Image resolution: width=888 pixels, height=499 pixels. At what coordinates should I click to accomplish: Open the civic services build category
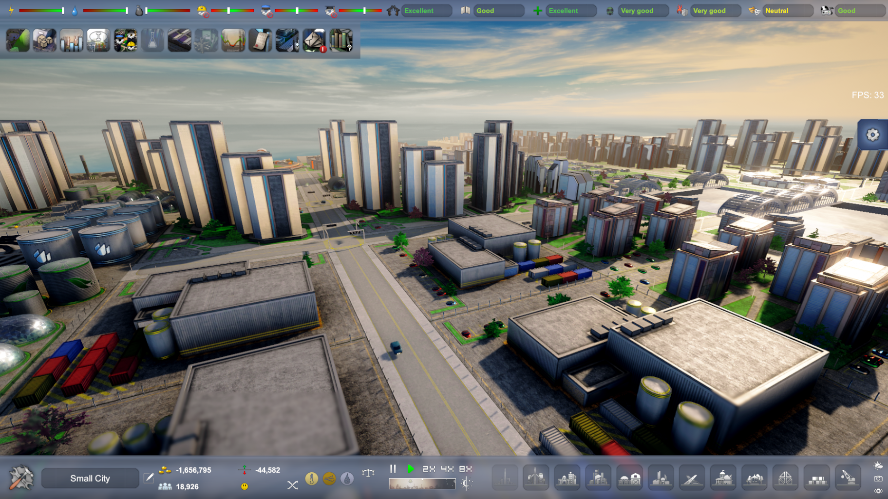click(x=723, y=478)
